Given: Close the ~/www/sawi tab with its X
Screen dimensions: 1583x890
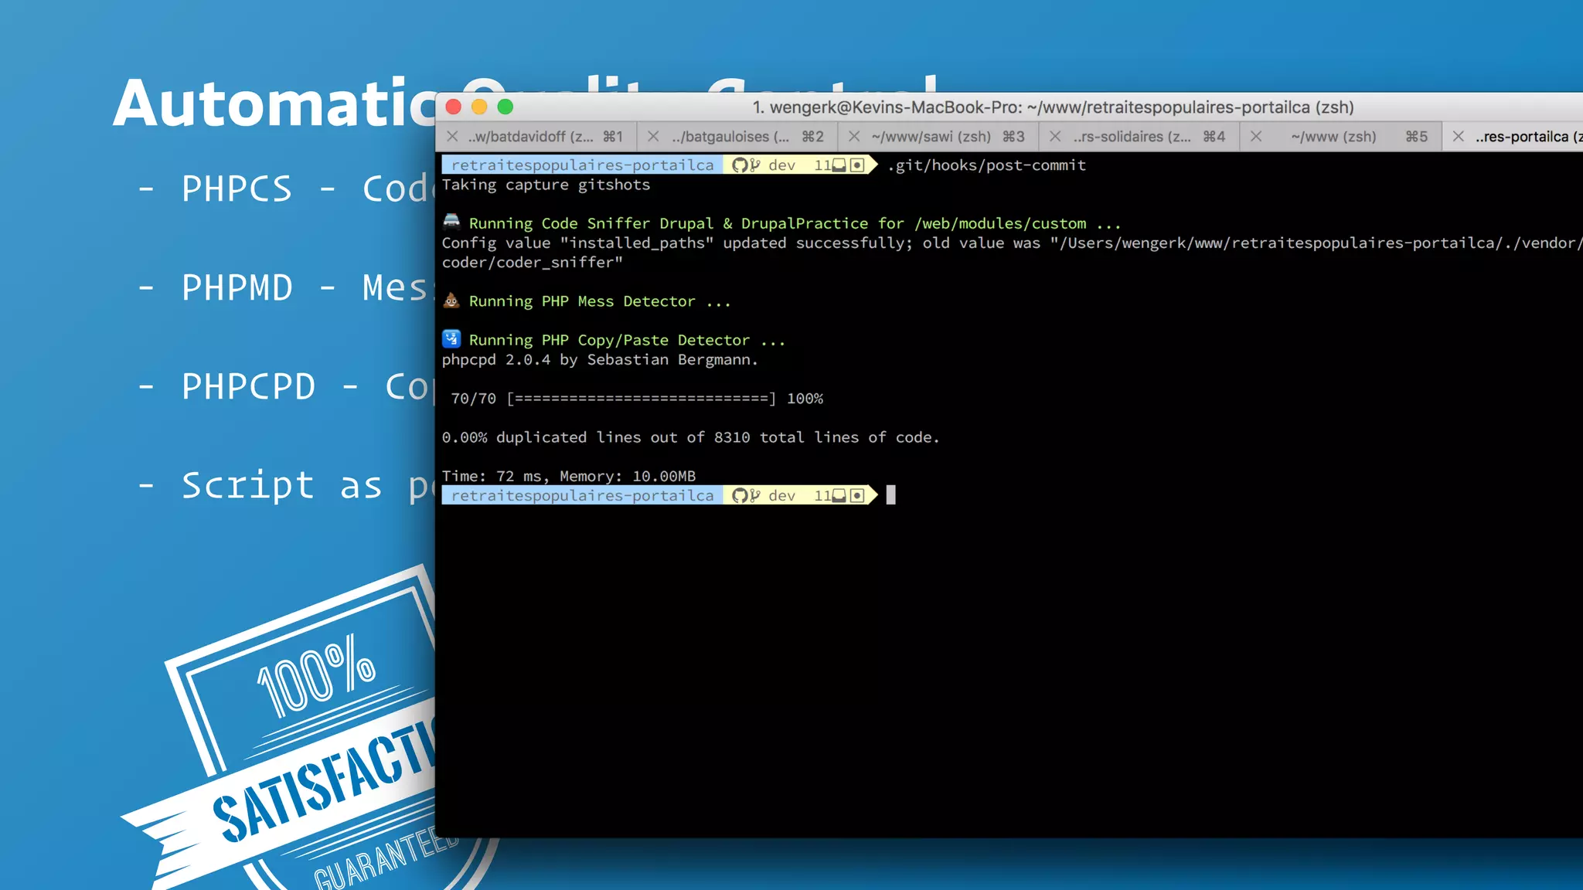Looking at the screenshot, I should (854, 137).
